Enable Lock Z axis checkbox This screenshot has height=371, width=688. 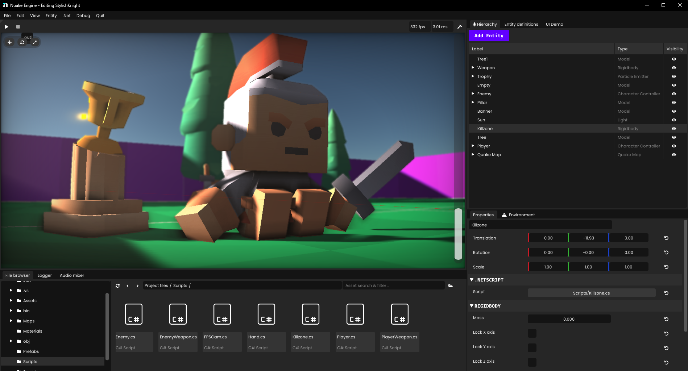pos(532,362)
